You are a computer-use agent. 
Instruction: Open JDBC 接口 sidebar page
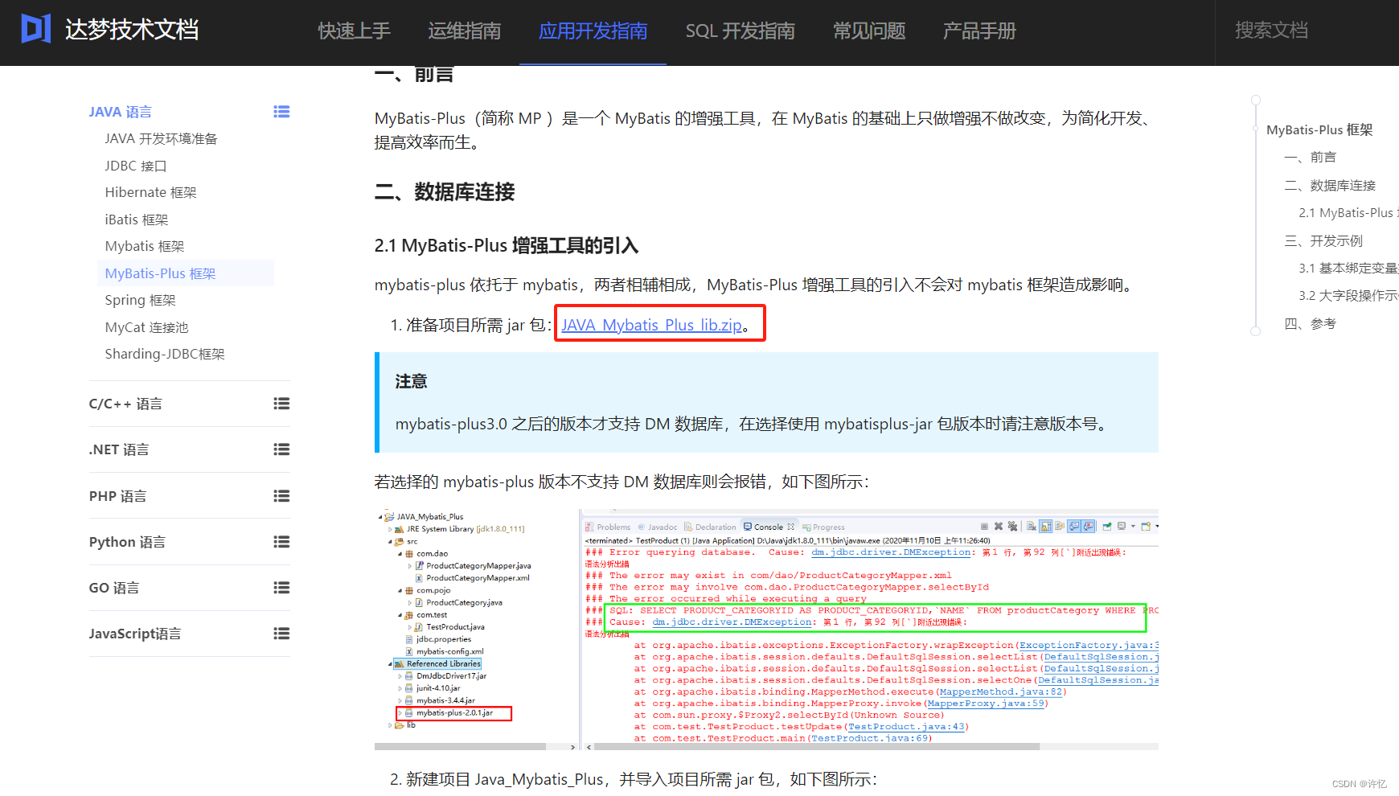tap(136, 166)
